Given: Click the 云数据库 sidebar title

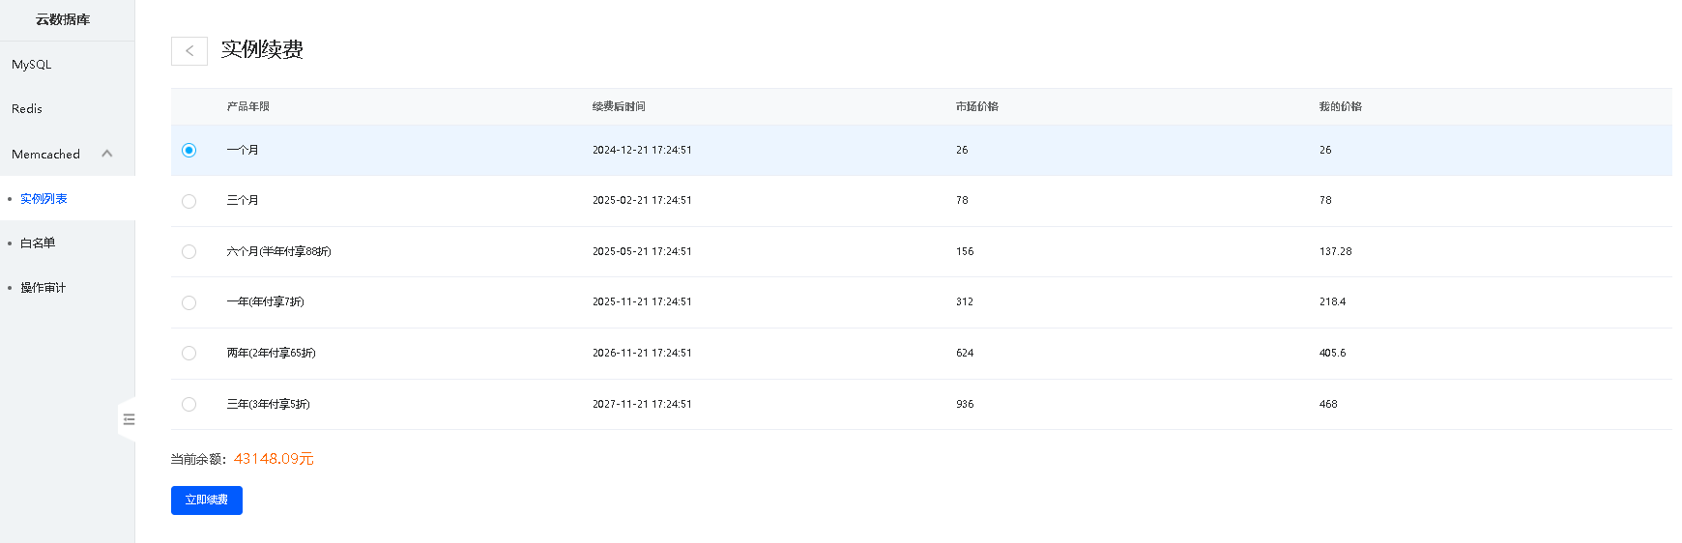Looking at the screenshot, I should (x=63, y=19).
